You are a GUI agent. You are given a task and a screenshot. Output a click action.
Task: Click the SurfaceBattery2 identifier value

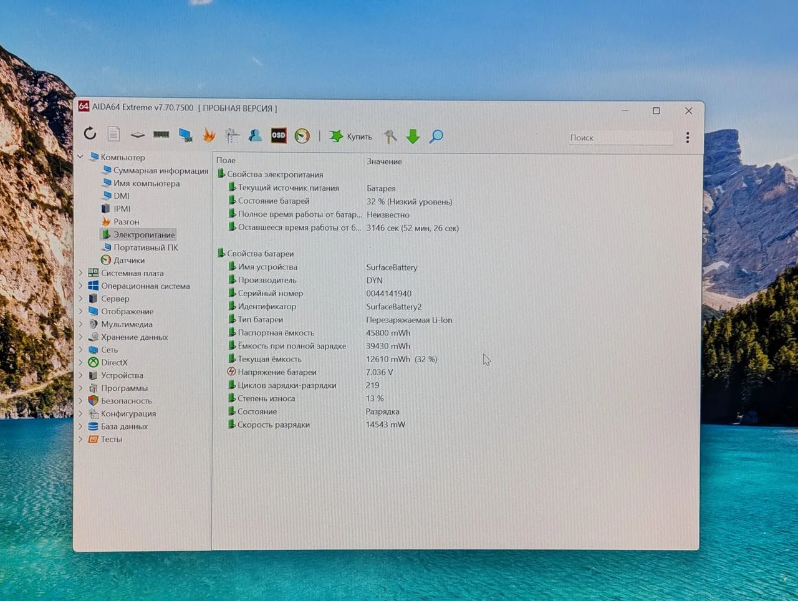click(x=393, y=307)
